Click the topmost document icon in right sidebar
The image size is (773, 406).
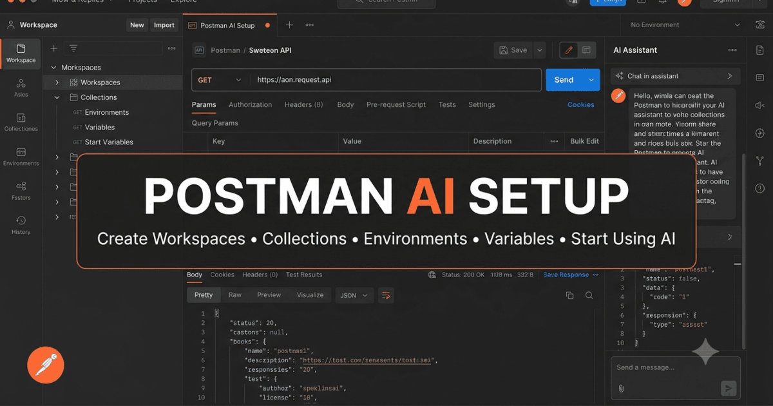[760, 50]
